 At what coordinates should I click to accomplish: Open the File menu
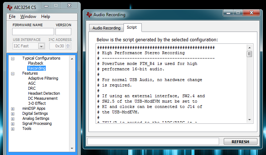tap(12, 17)
